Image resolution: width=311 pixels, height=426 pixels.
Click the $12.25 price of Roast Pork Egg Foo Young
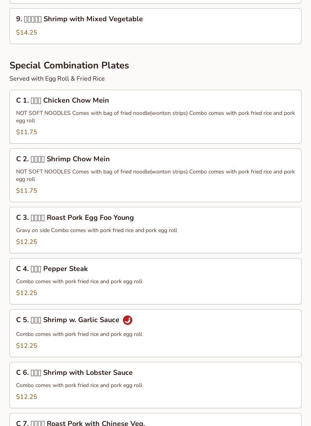(27, 242)
